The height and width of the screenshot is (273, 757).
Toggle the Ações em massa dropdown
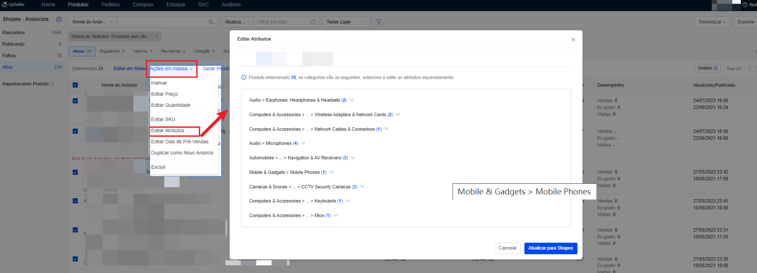click(x=171, y=69)
